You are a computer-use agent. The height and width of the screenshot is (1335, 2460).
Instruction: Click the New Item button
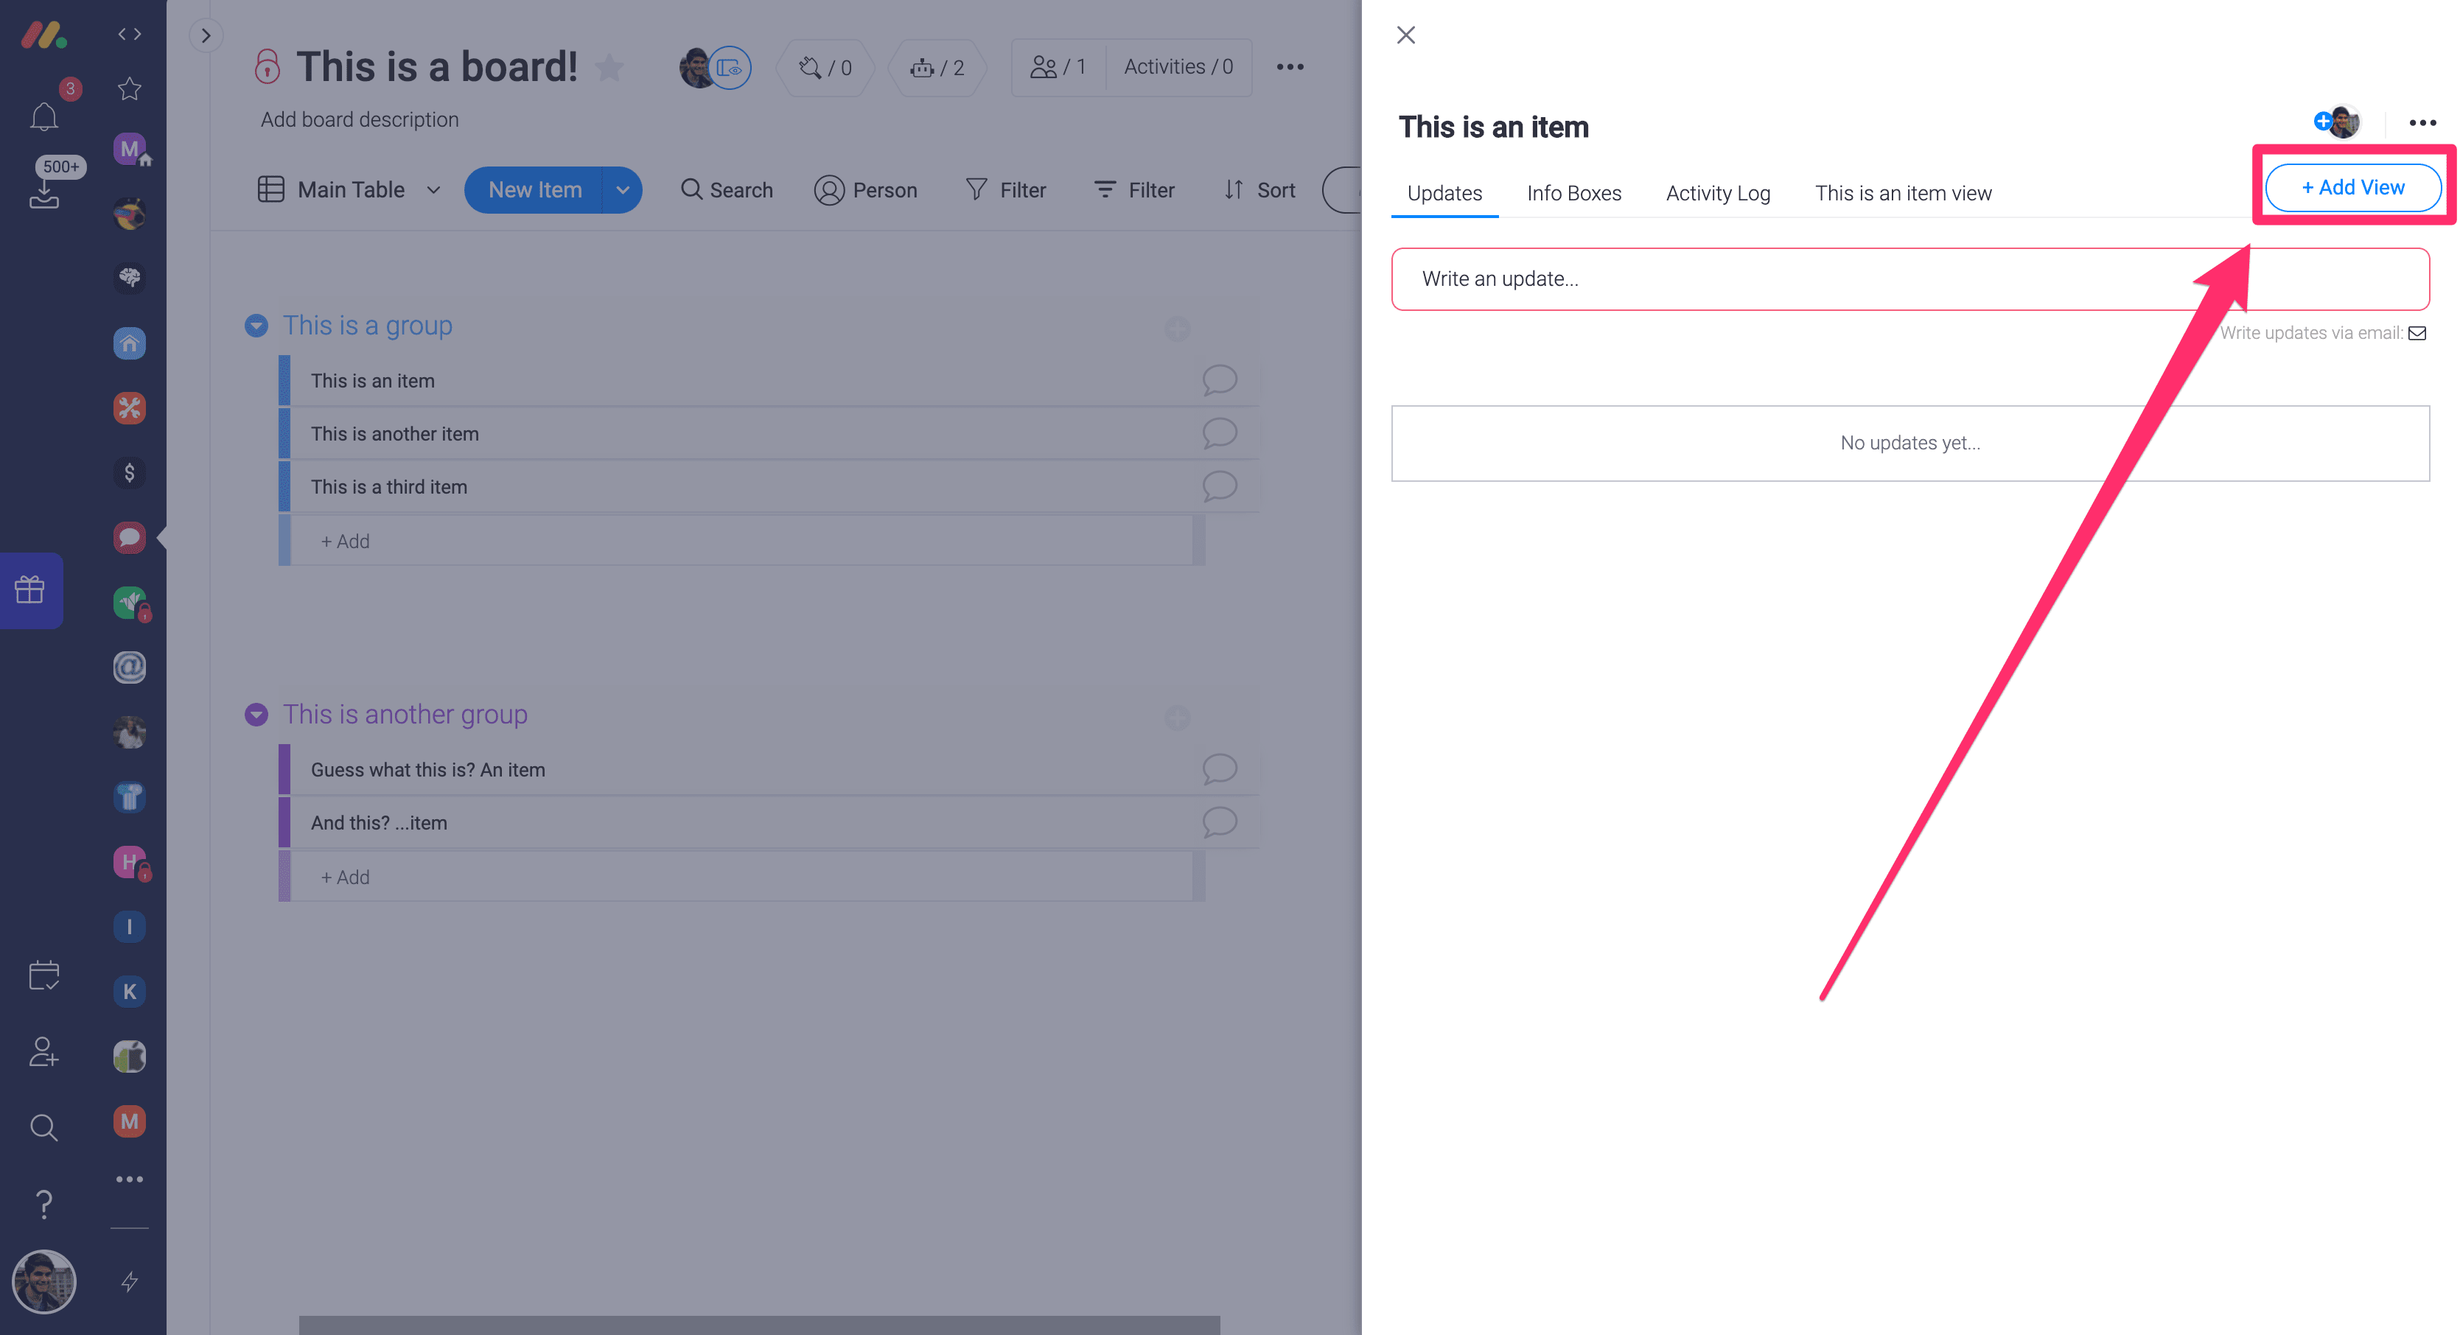pyautogui.click(x=535, y=190)
